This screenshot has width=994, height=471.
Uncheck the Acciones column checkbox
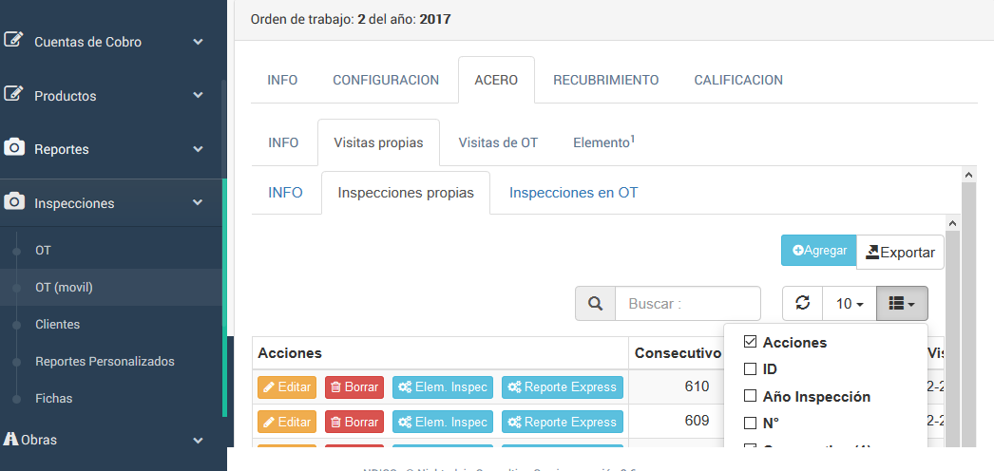coord(750,342)
